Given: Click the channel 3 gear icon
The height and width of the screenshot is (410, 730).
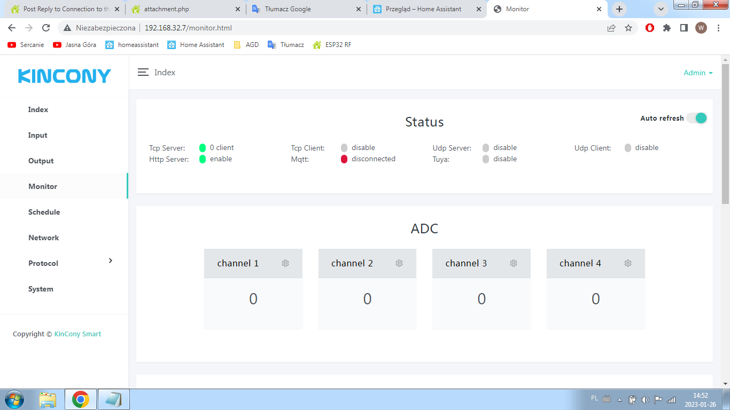Looking at the screenshot, I should (514, 263).
